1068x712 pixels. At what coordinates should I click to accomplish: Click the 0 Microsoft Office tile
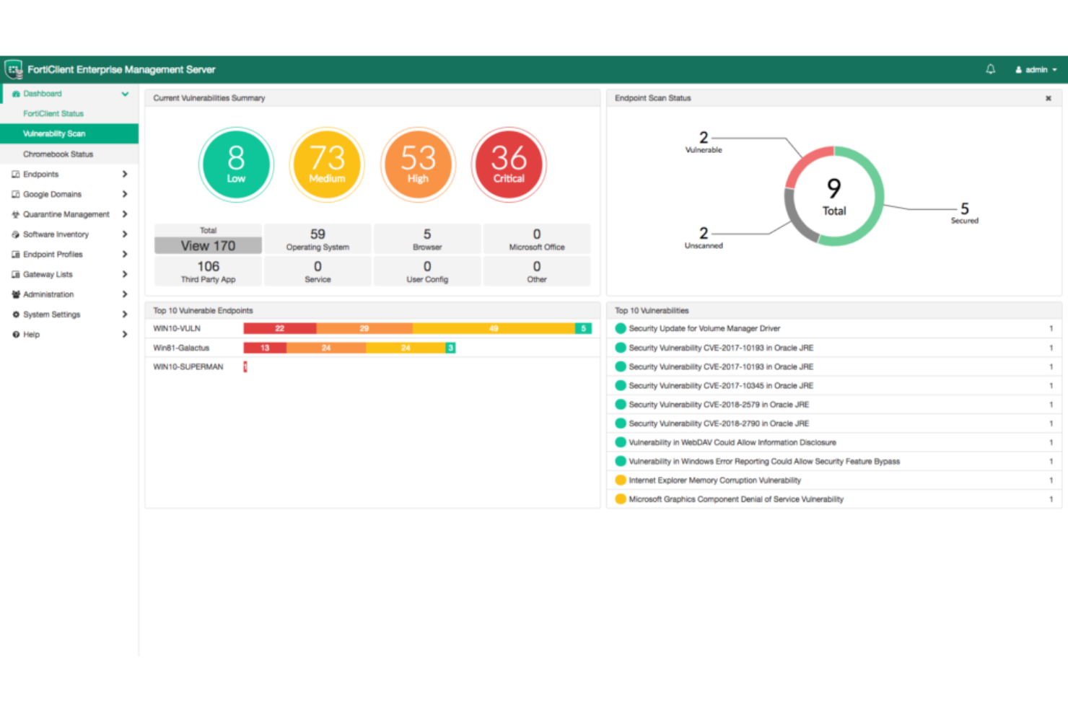tap(537, 239)
